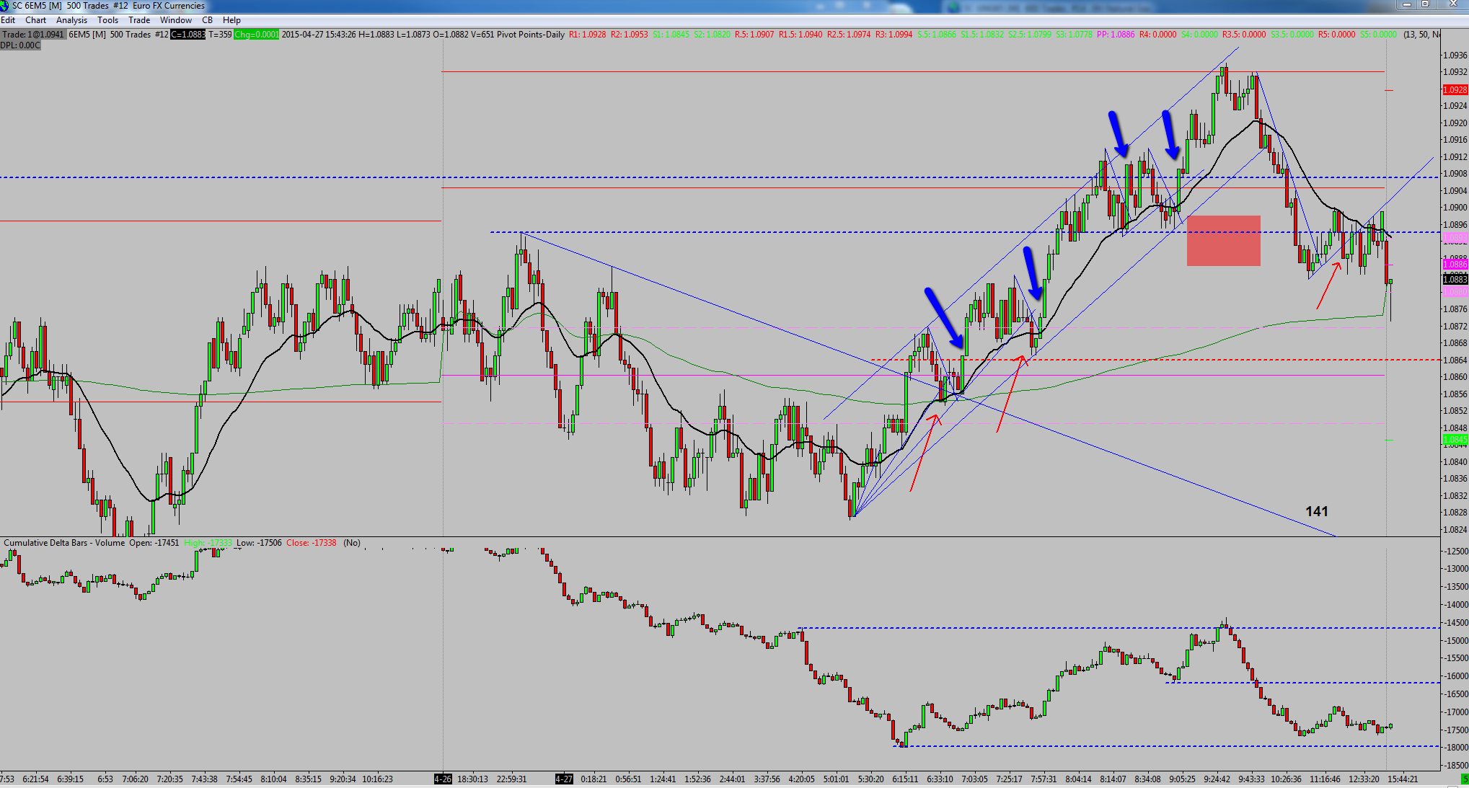Open the CB menu
This screenshot has height=788, width=1469.
coord(207,20)
